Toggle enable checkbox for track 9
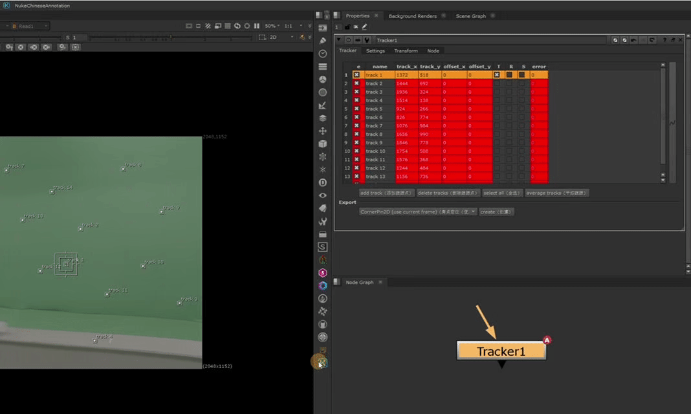 click(x=356, y=143)
